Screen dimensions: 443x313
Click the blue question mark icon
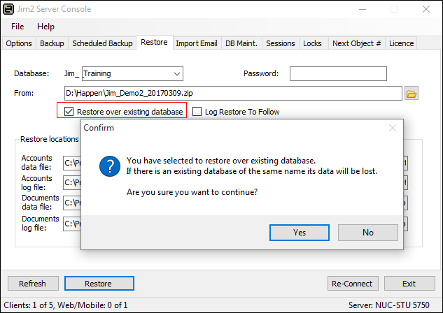click(110, 166)
